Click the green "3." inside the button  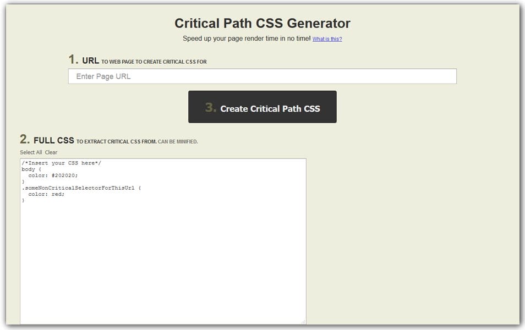click(209, 107)
